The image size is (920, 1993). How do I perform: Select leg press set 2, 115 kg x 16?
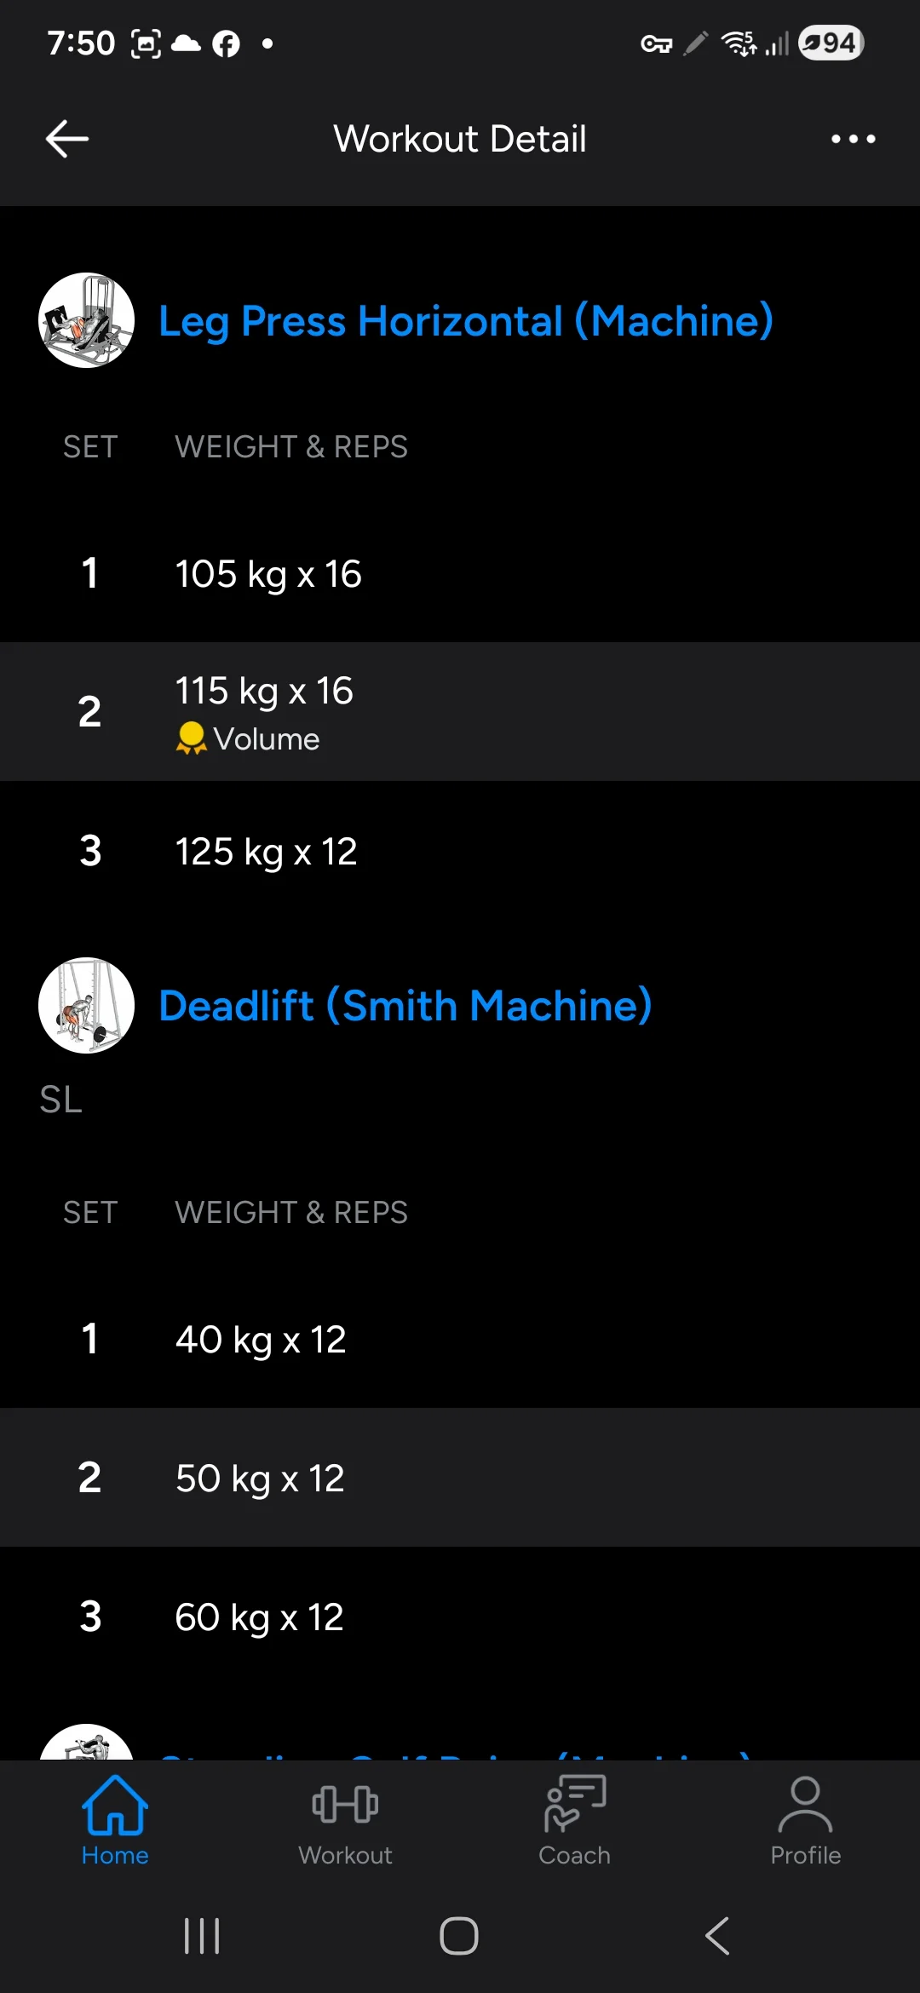[460, 712]
